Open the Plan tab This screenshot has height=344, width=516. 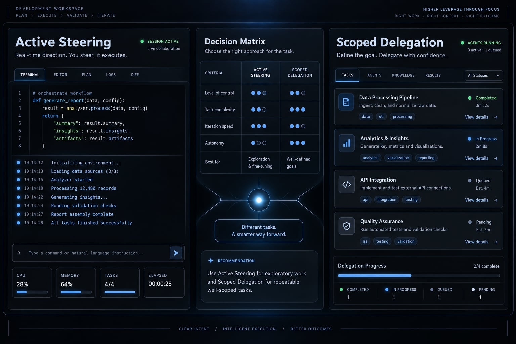[x=87, y=75]
